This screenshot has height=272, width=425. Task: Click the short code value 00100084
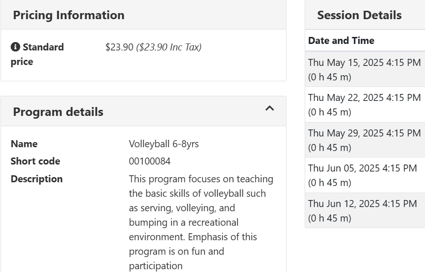(150, 161)
